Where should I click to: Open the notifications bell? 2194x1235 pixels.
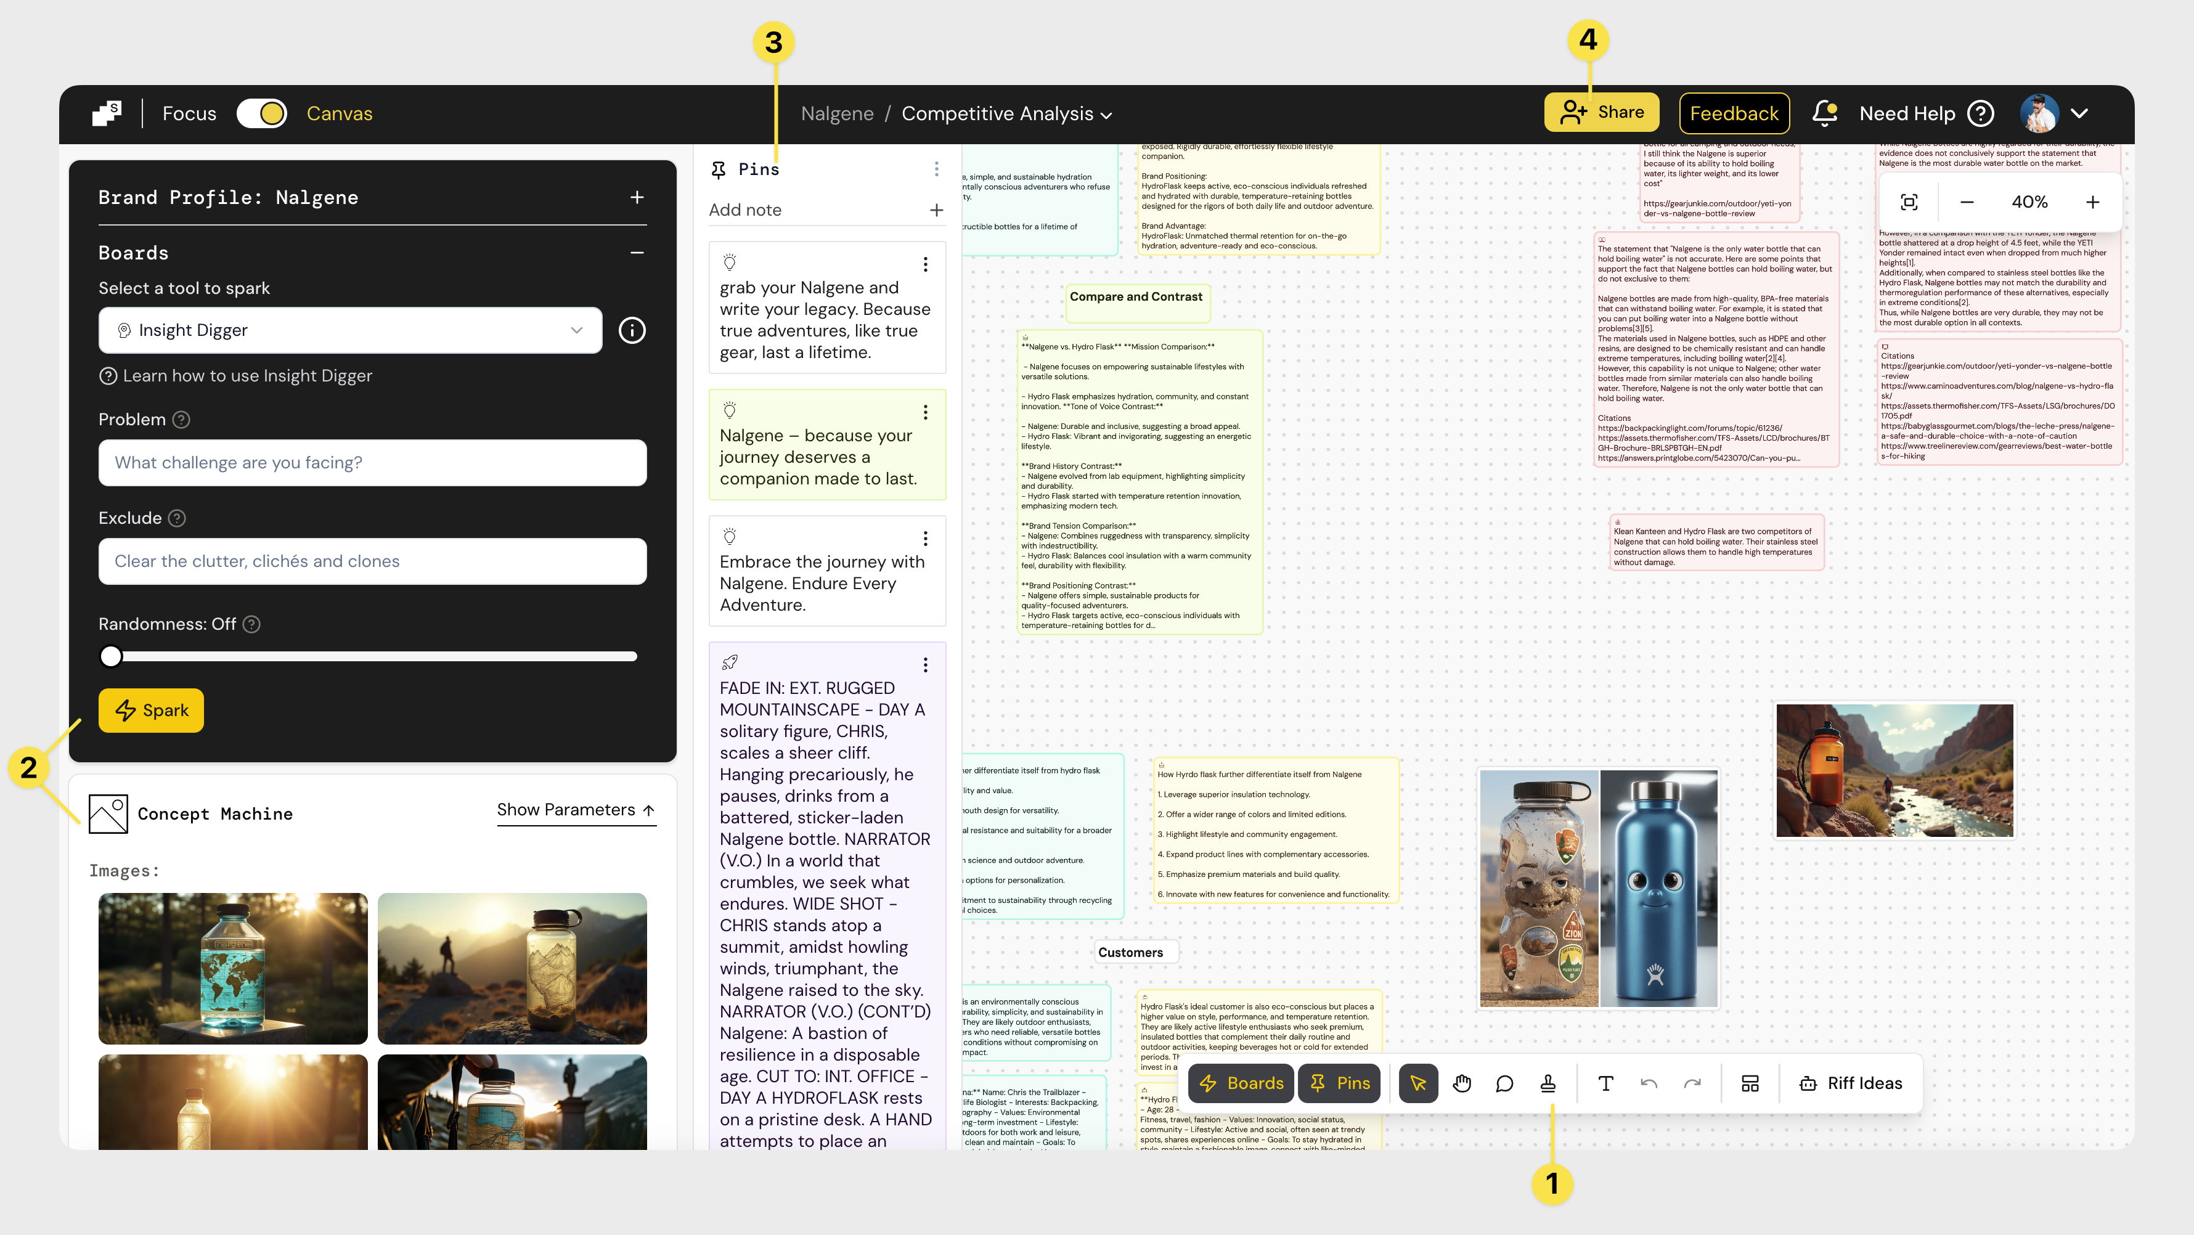coord(1824,113)
